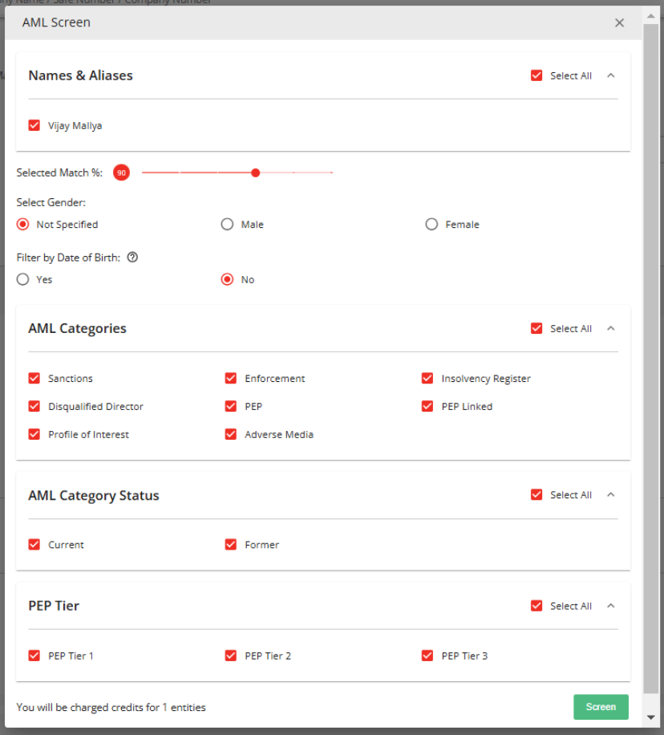This screenshot has width=664, height=735.
Task: Uncheck Select All for AML Categories
Action: tap(536, 328)
